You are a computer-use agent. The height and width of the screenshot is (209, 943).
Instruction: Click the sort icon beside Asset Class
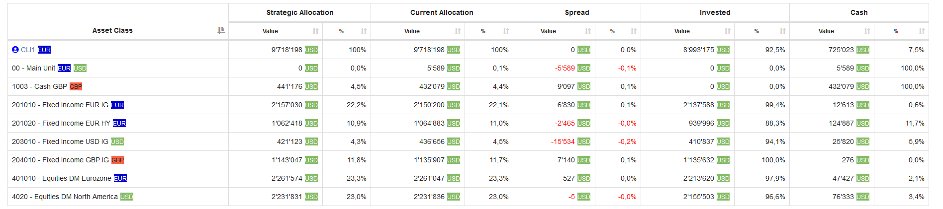[221, 30]
